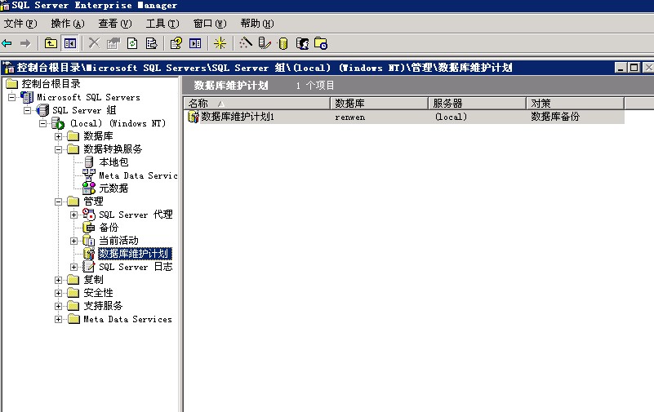Screen dimensions: 654x412
Task: Select 控制台根目录 root node
Action: [x=51, y=84]
